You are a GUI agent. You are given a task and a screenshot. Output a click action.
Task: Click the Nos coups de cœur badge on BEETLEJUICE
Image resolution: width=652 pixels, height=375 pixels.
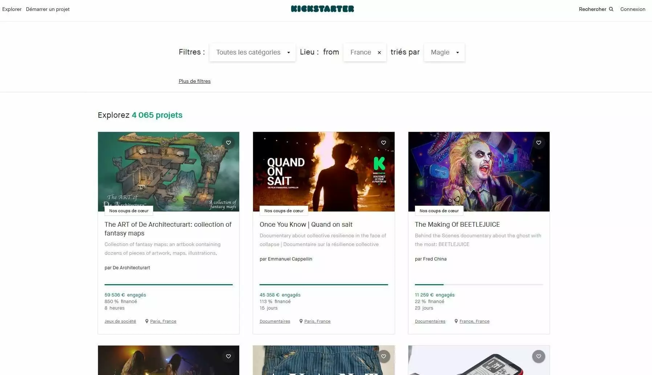439,211
